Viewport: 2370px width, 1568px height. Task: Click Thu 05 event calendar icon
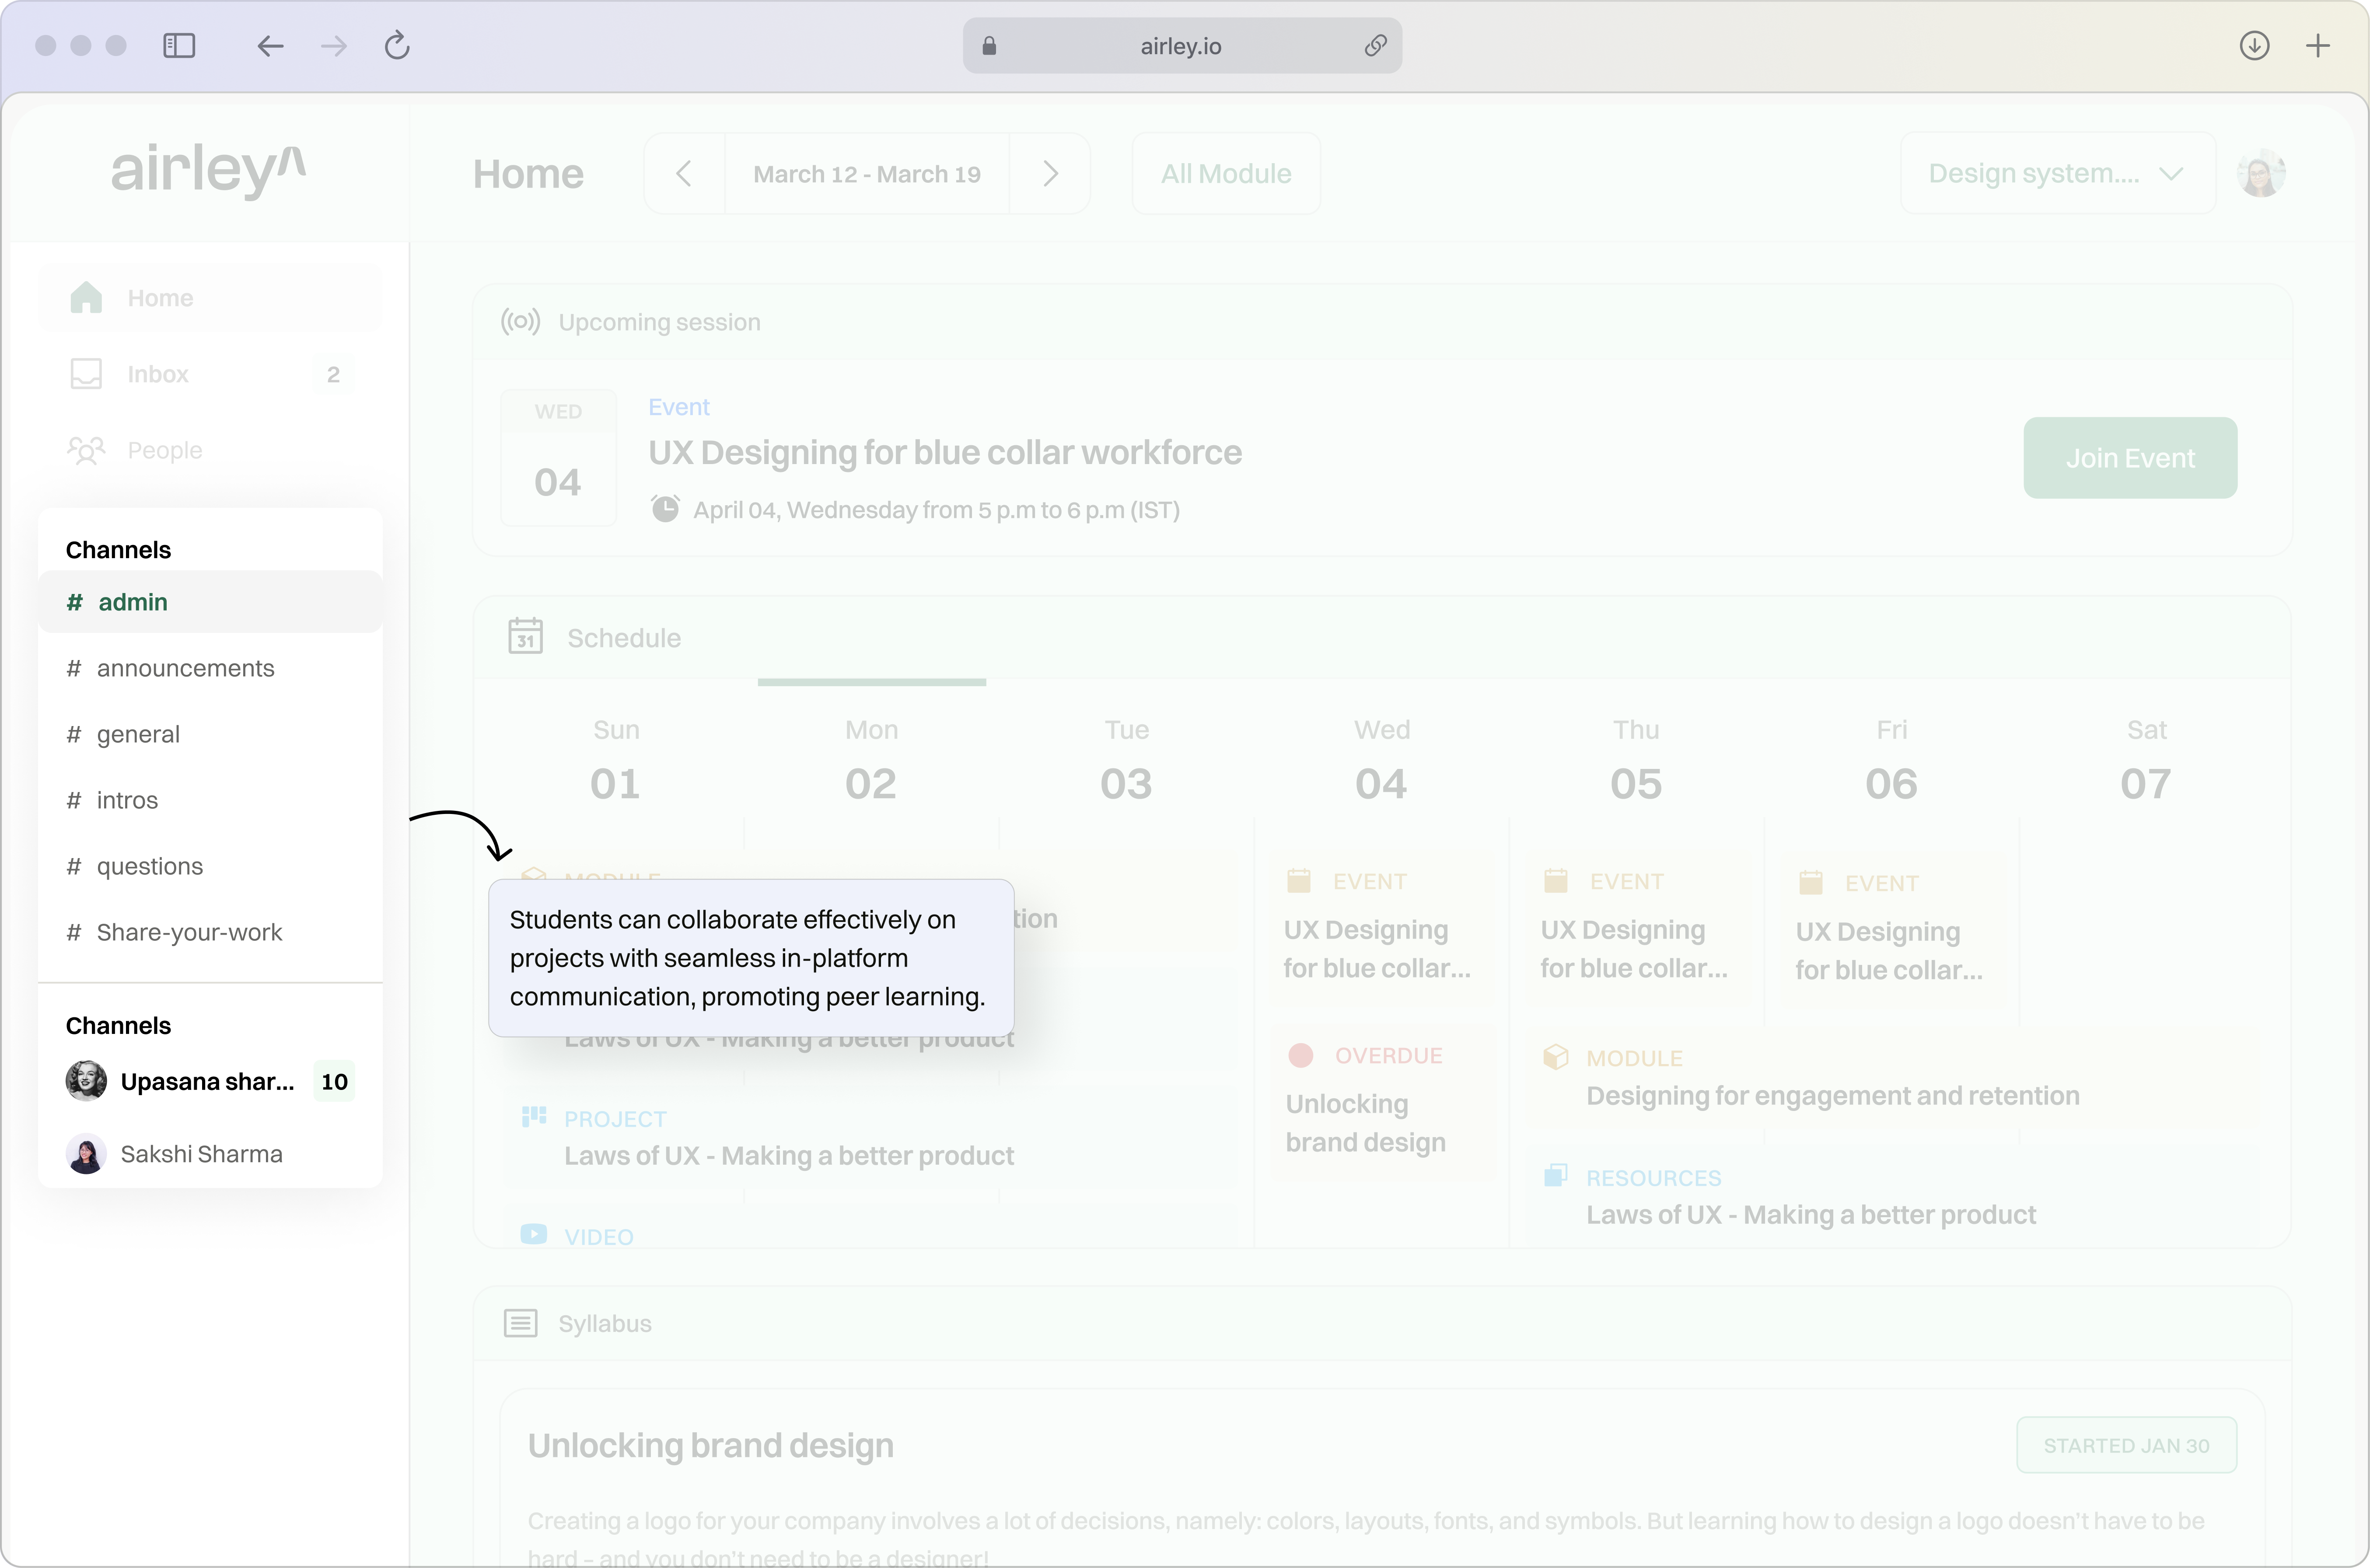(x=1556, y=881)
